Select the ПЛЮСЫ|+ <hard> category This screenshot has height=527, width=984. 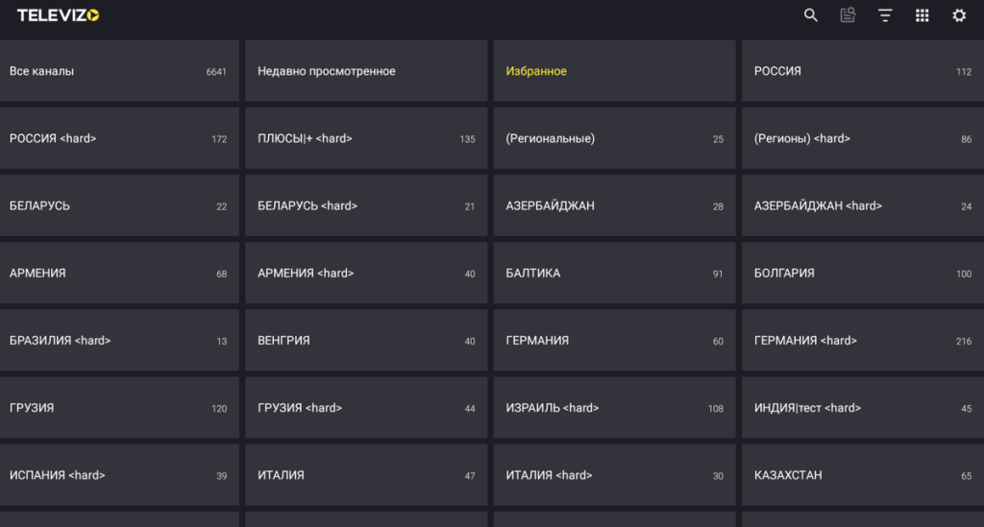click(366, 138)
